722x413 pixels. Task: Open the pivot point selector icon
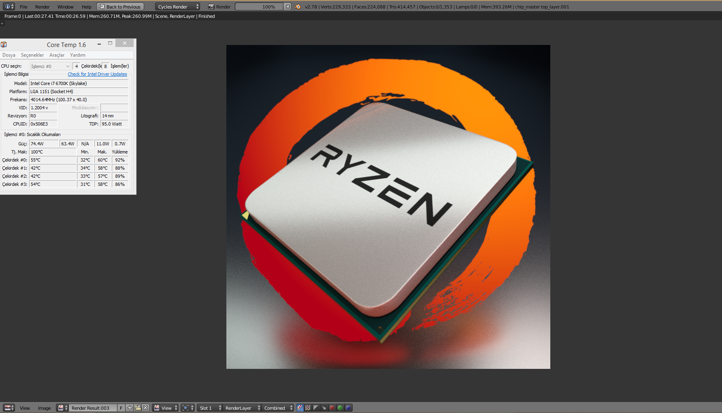click(188, 408)
